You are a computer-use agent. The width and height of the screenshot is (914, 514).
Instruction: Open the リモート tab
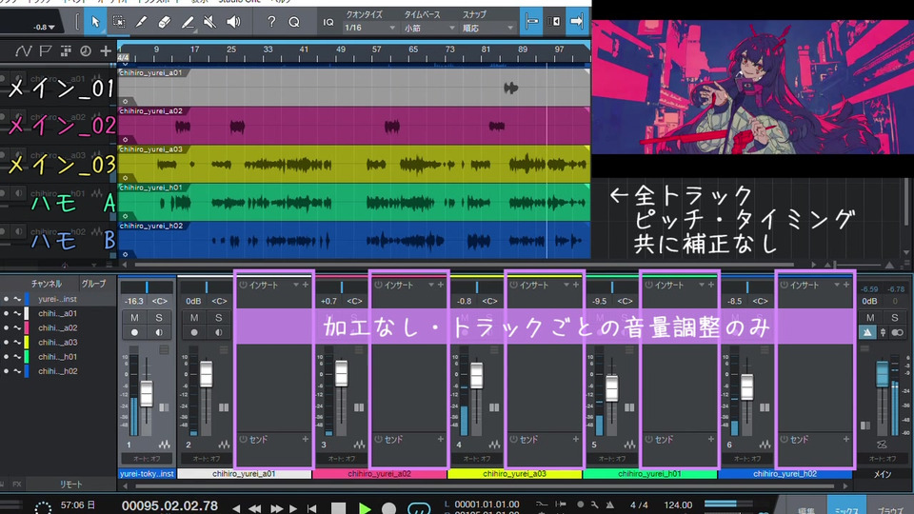[x=71, y=484]
